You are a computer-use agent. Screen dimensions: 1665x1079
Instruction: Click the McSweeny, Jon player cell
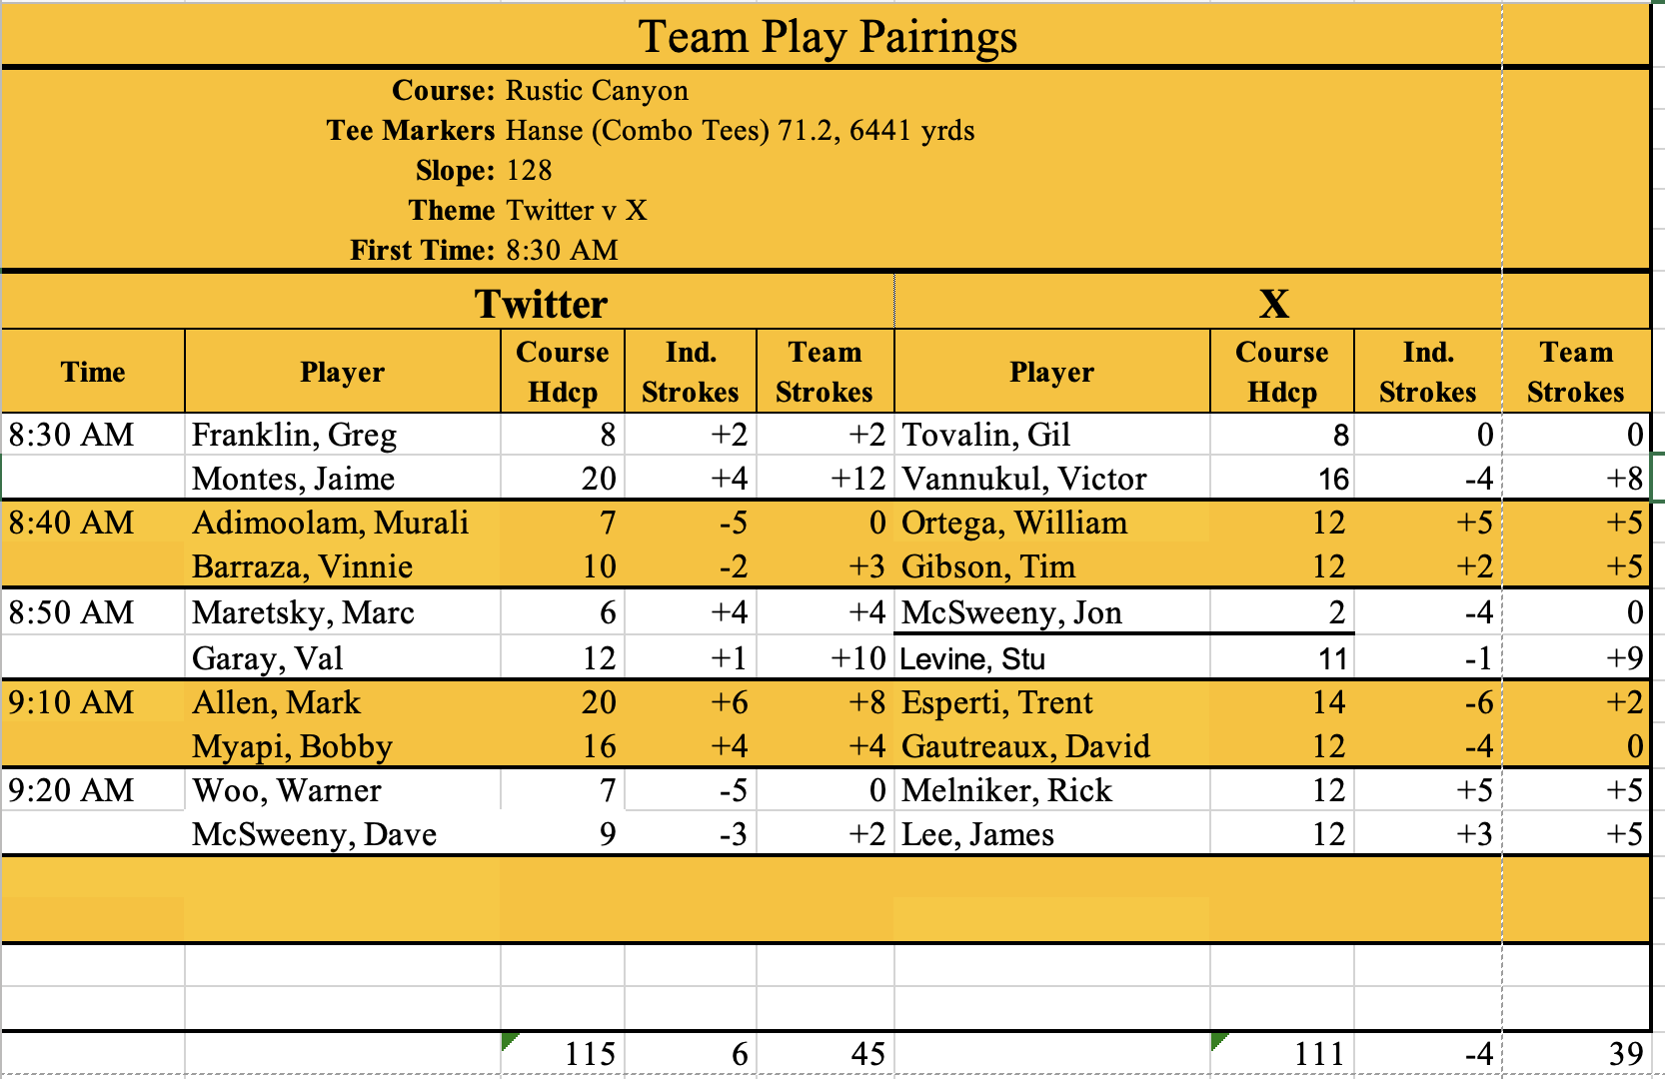(1011, 612)
